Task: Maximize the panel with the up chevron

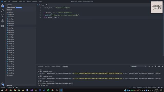Action: coord(159,66)
